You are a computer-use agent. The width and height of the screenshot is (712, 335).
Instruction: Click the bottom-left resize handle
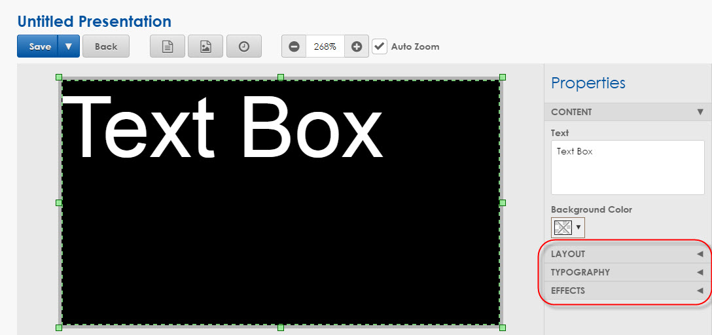pyautogui.click(x=59, y=328)
